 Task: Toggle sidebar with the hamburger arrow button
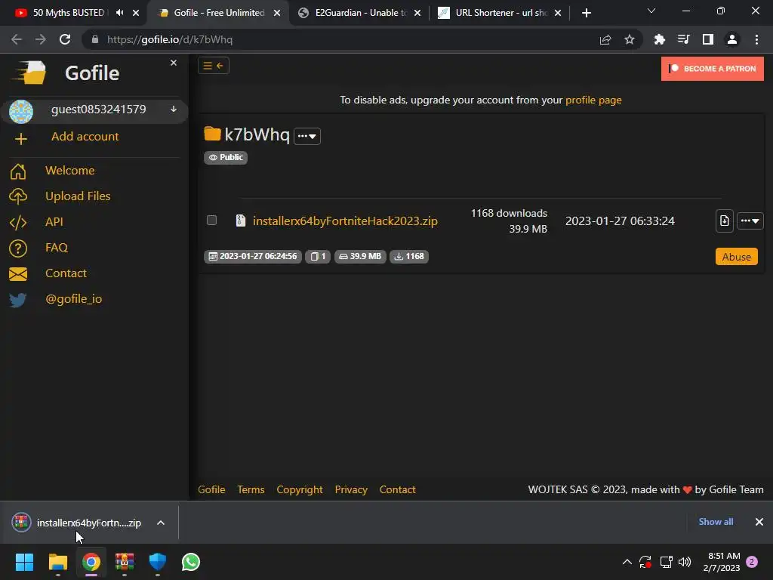214,66
